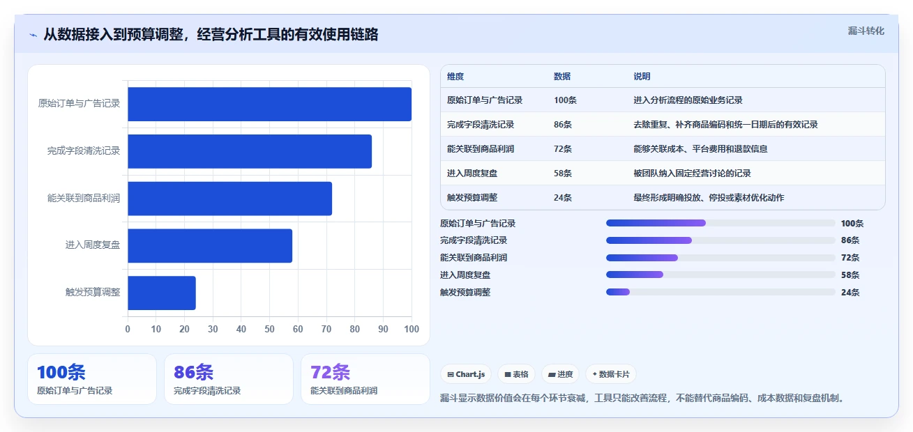Click the 漏斗转化 label at top right
The height and width of the screenshot is (432, 913).
866,31
